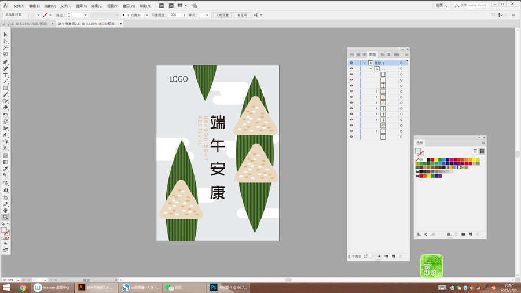Screen dimensions: 521x293
Task: Open the 点圆形 brush definition dropdown
Action: click(146, 15)
